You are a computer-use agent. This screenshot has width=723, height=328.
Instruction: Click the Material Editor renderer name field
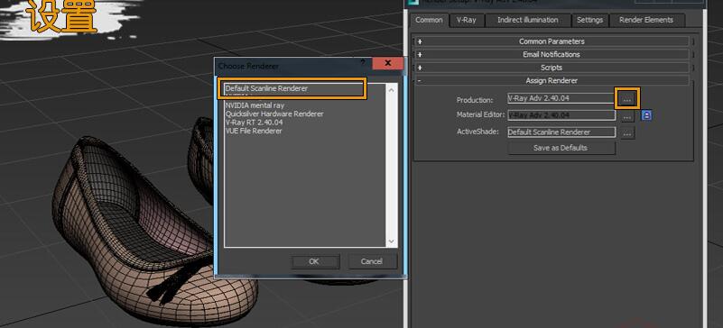tap(561, 115)
